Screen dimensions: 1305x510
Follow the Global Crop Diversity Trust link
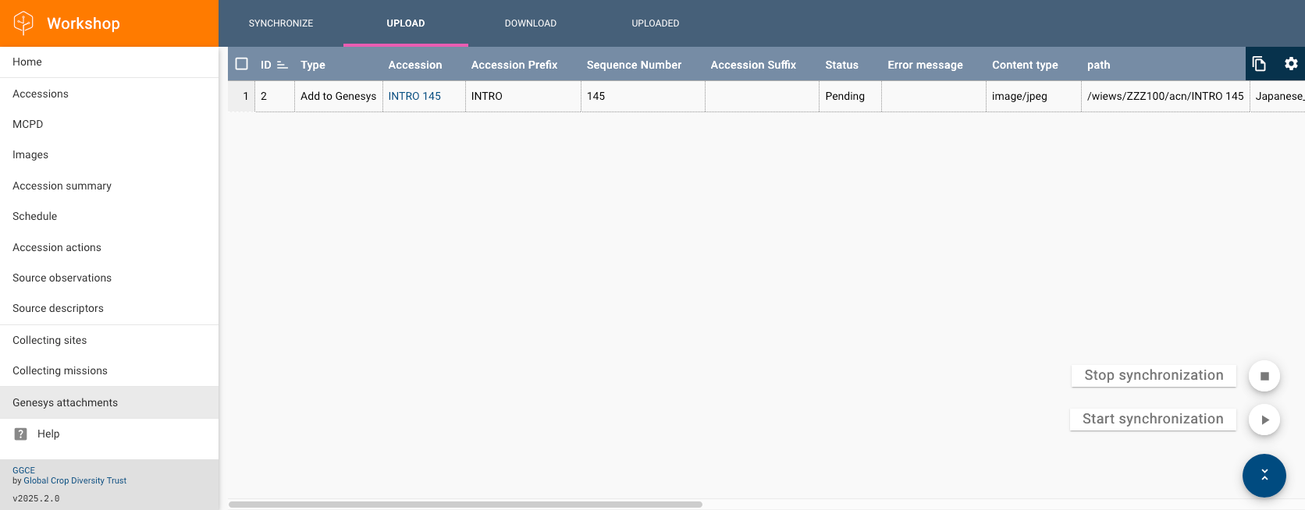(x=75, y=480)
